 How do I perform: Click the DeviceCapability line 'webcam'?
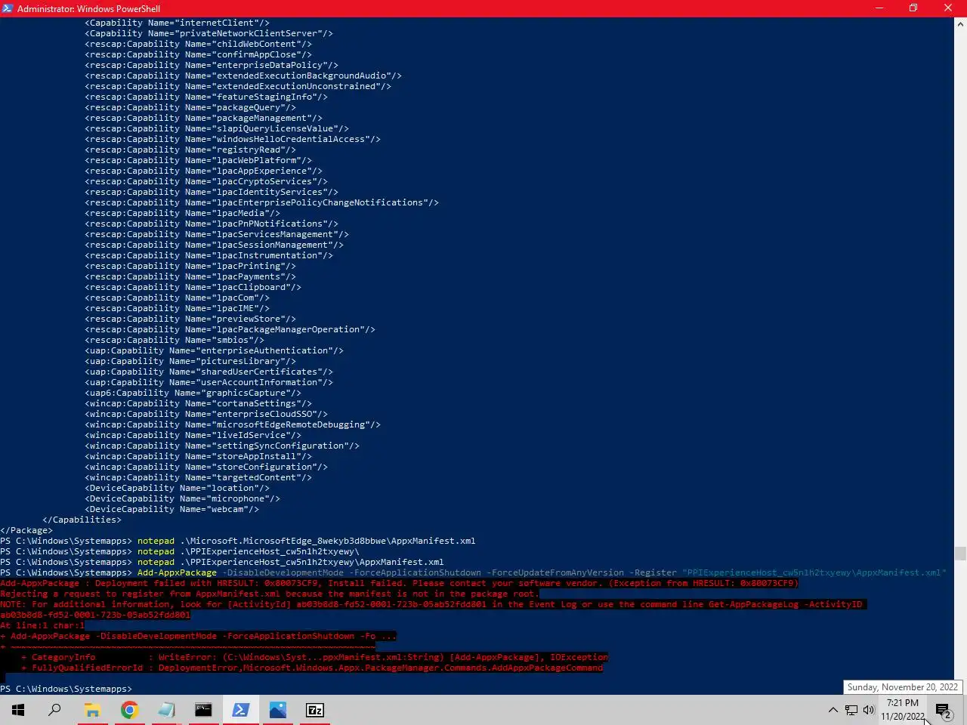[x=171, y=509]
